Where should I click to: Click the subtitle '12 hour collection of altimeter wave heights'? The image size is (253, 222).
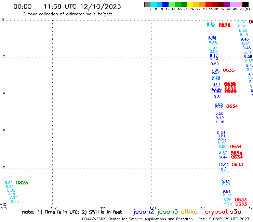[x=66, y=14]
